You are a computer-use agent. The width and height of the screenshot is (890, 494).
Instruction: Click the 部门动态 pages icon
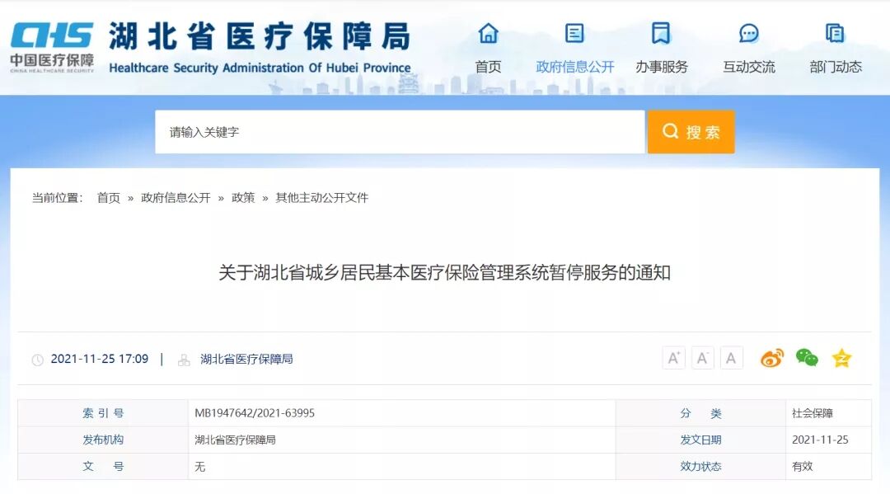[x=835, y=34]
